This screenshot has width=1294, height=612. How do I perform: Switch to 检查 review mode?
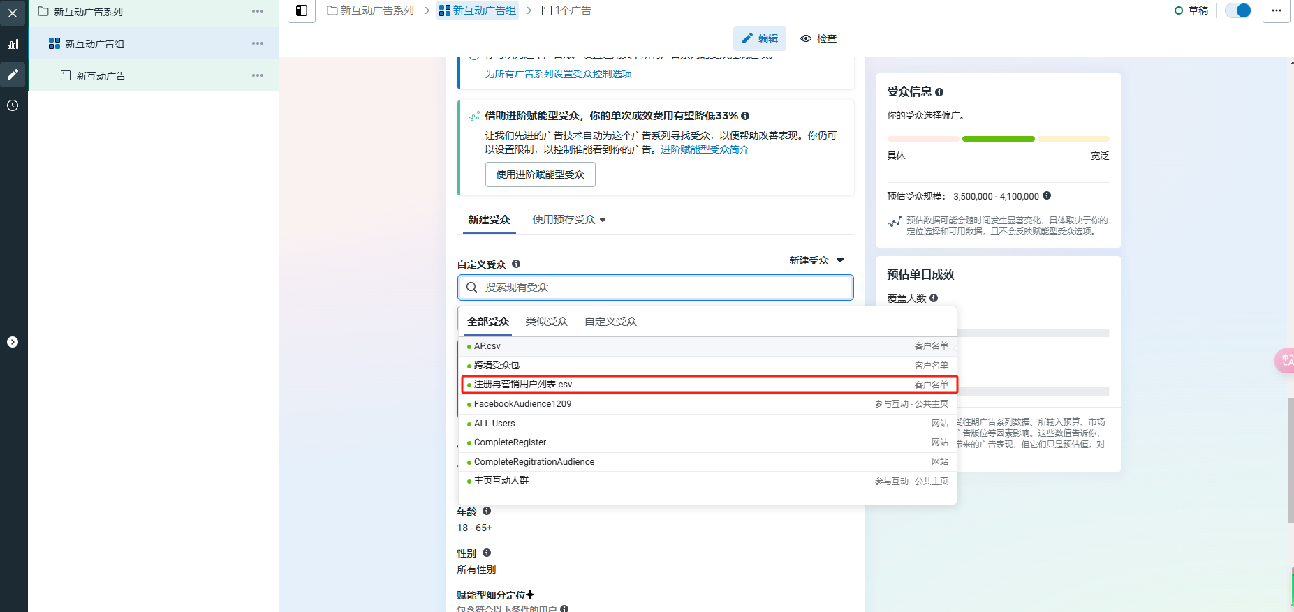818,38
